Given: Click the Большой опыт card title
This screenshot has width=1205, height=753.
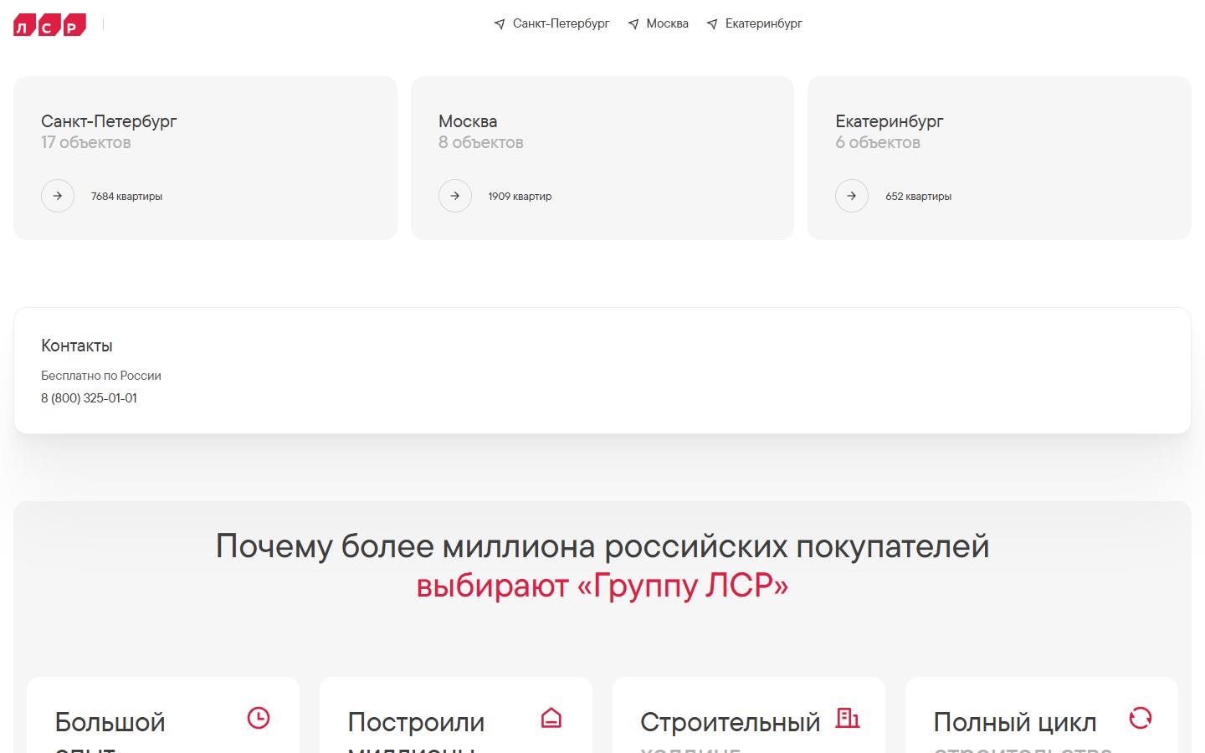Looking at the screenshot, I should coord(110,732).
